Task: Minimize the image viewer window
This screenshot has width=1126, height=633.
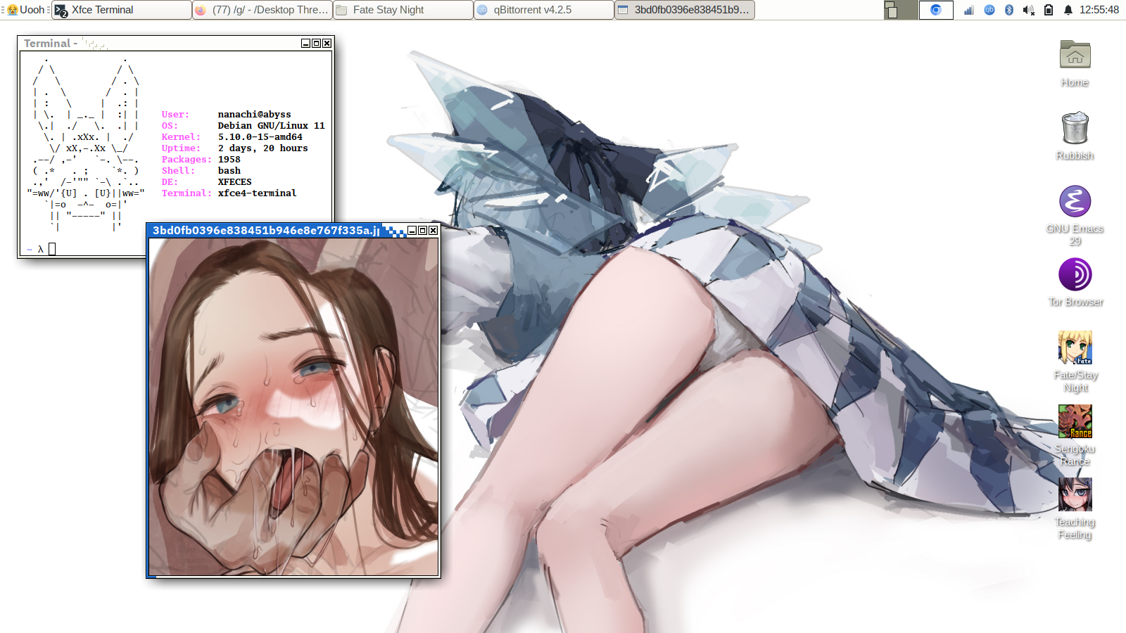Action: (412, 230)
